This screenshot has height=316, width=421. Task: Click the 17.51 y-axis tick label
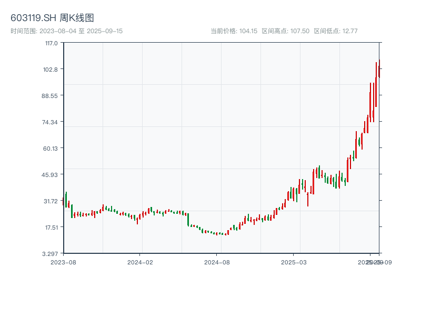51,227
